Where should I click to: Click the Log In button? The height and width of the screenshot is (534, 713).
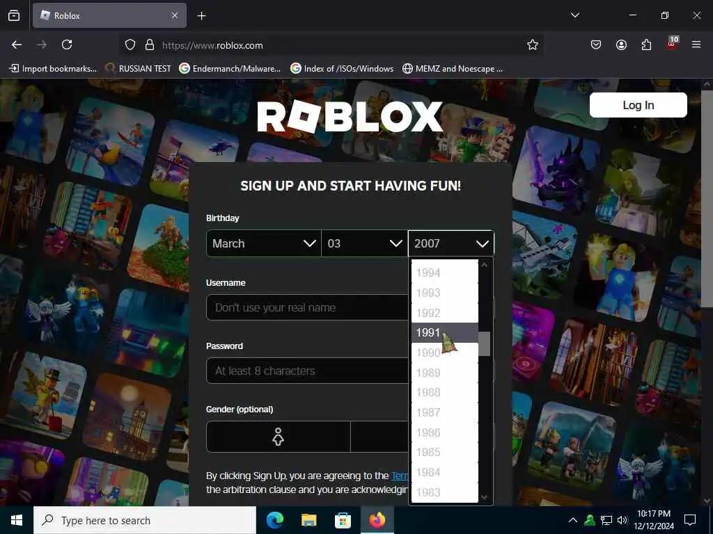pos(638,105)
